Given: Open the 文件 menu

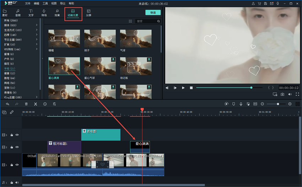Looking at the screenshot, I should tap(28, 3).
